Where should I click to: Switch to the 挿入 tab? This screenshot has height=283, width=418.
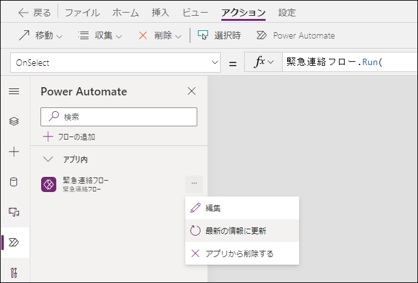tap(160, 13)
